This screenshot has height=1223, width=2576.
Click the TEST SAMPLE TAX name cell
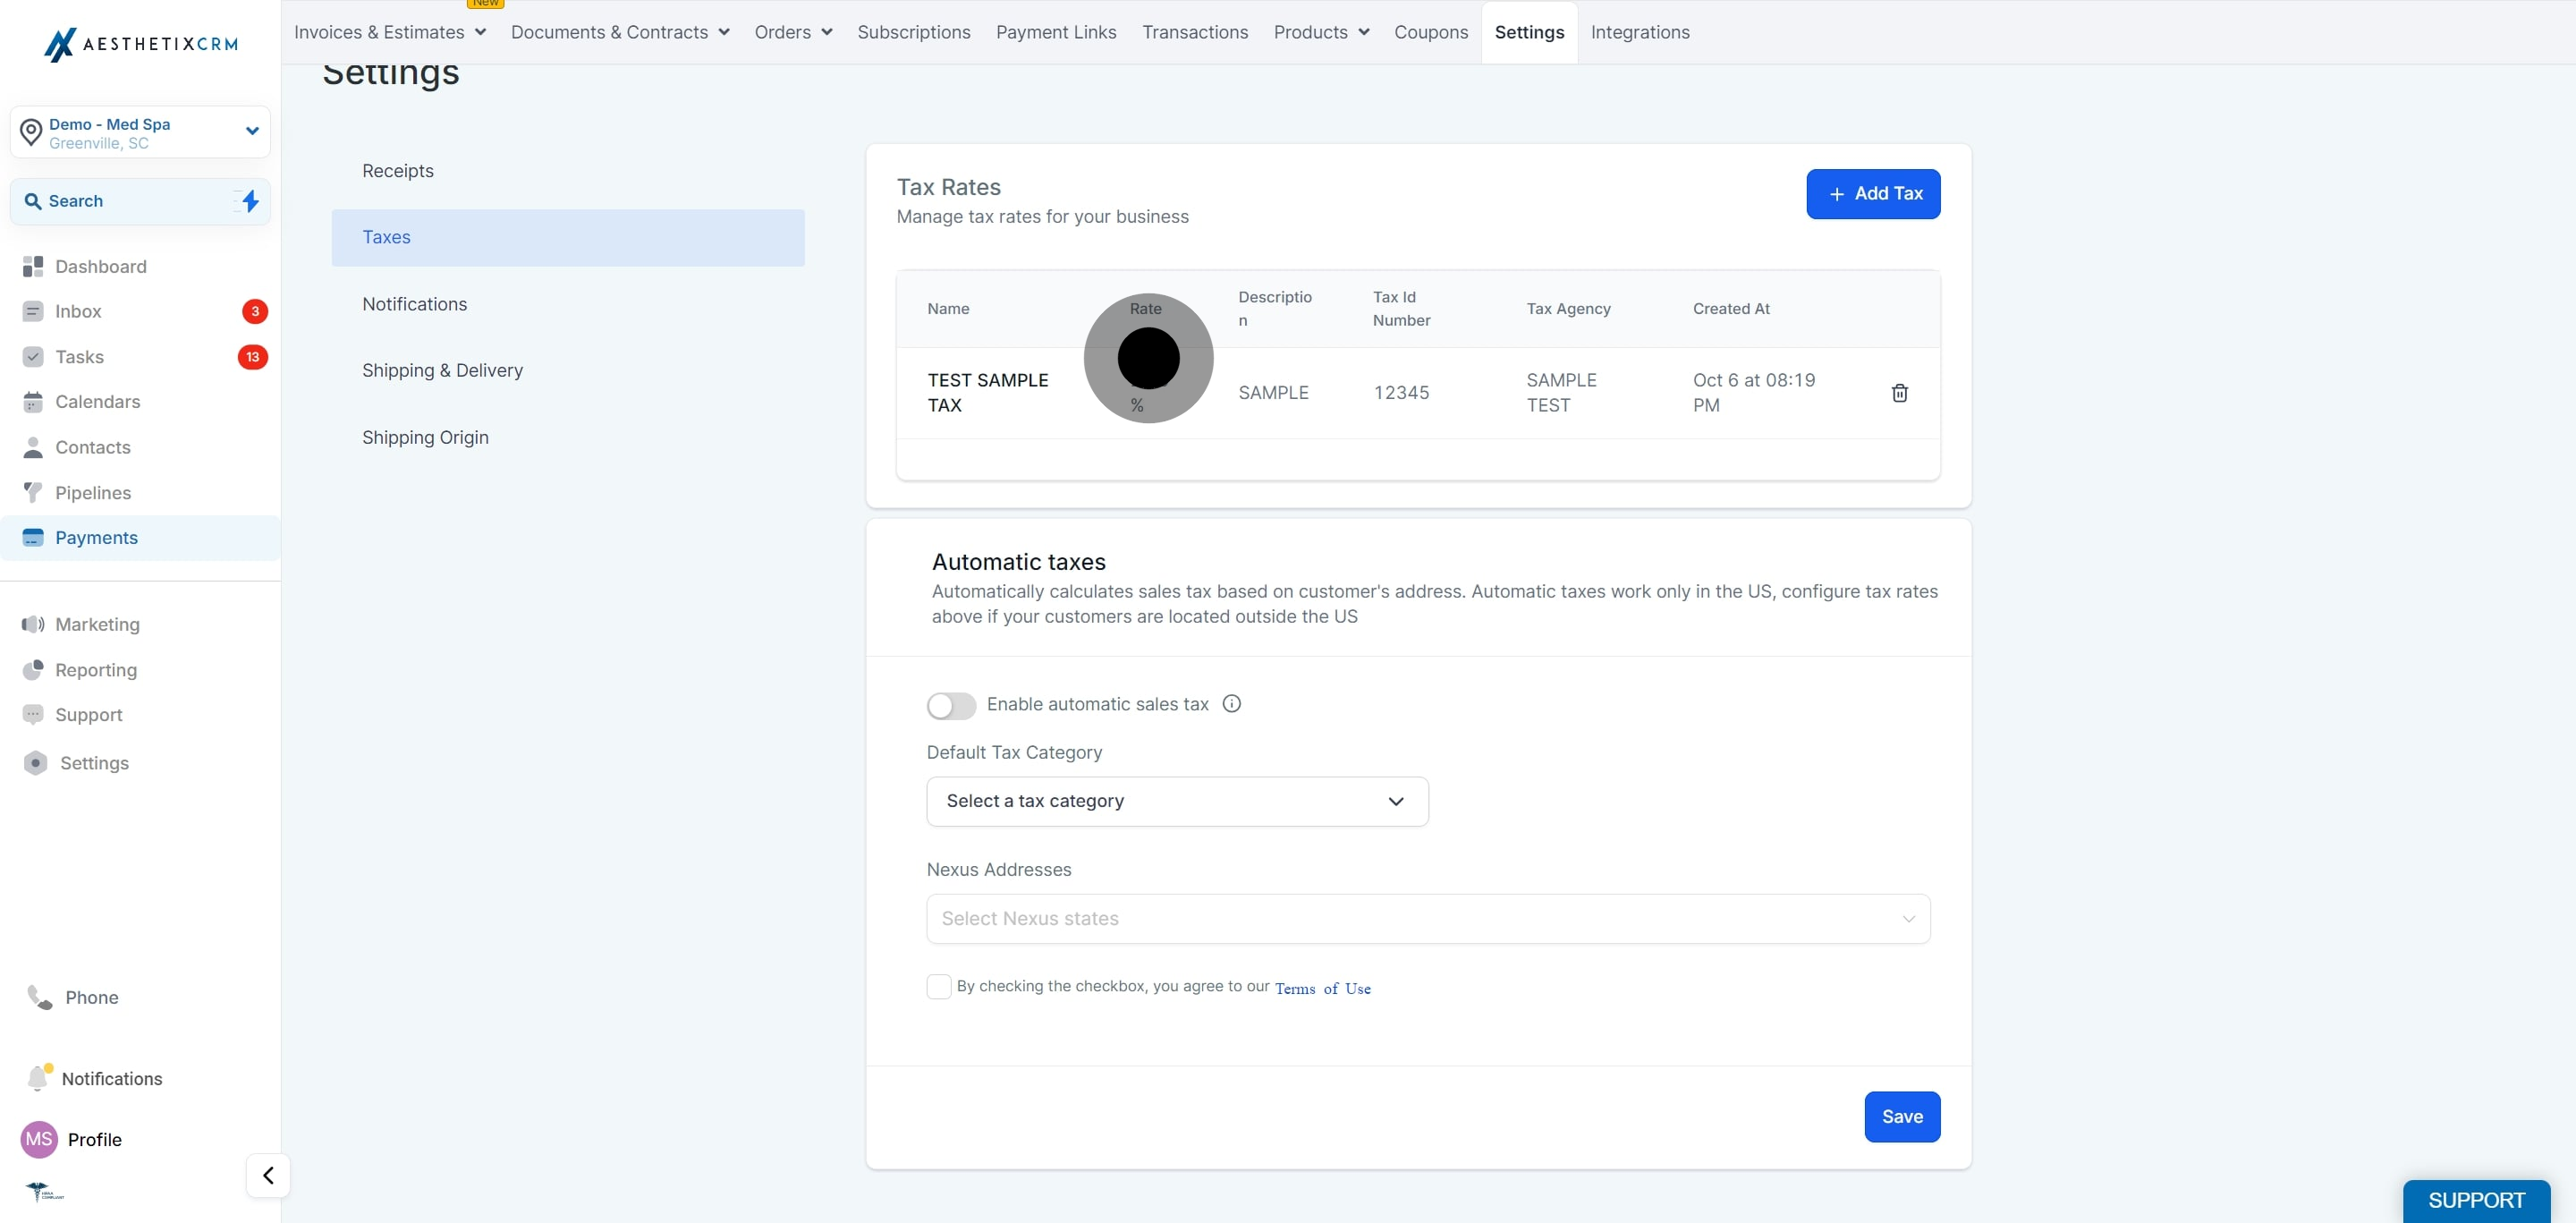tap(988, 393)
